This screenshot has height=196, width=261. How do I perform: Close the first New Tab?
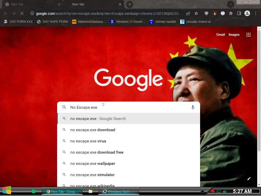(59, 4)
